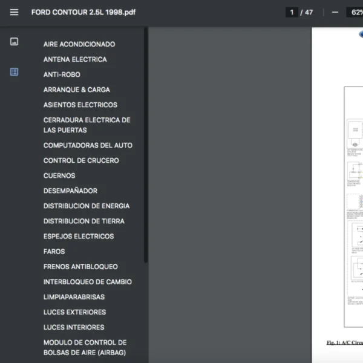Show page thumbnails view icon

click(x=14, y=42)
